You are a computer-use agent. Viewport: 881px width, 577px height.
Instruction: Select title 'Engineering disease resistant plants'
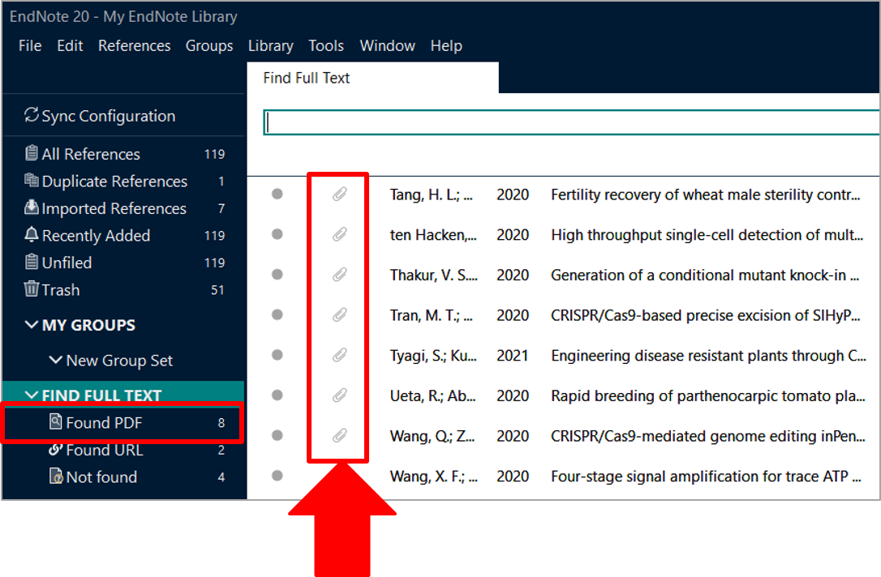[708, 356]
